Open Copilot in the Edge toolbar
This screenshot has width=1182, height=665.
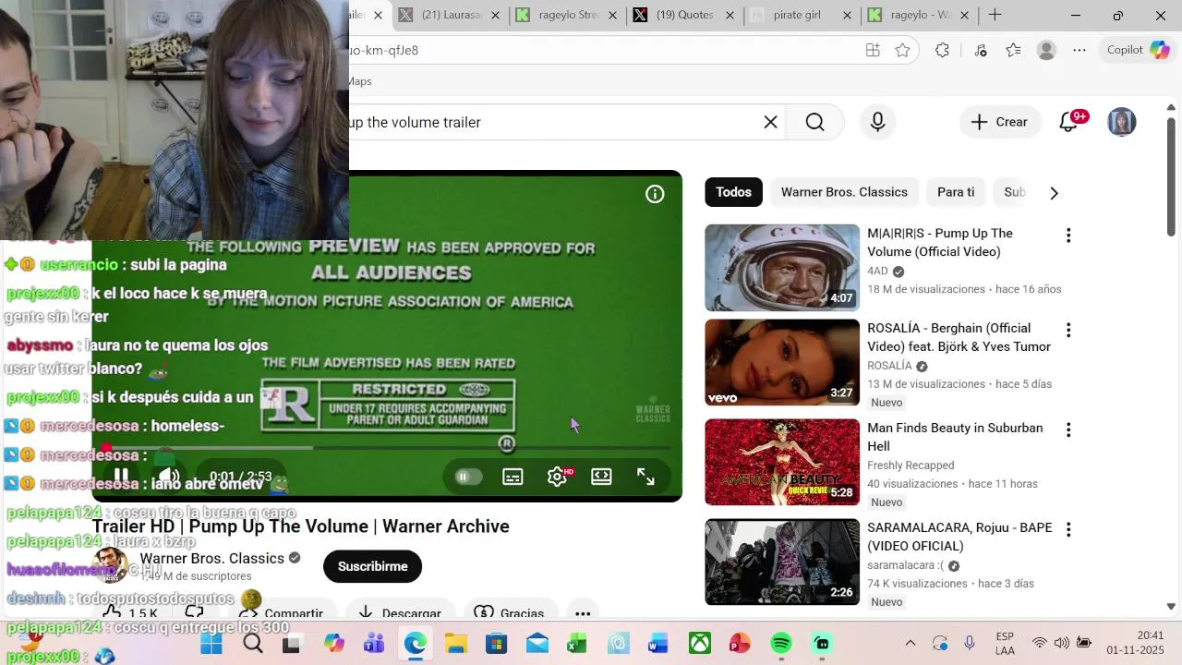click(x=1139, y=50)
